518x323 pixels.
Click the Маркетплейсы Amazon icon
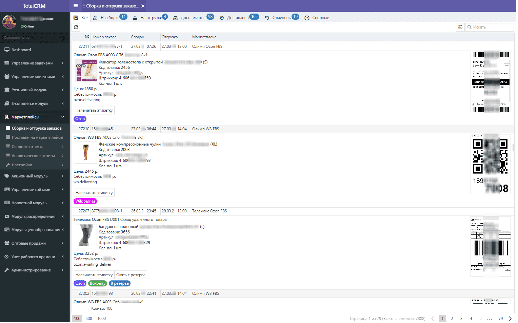(x=7, y=117)
